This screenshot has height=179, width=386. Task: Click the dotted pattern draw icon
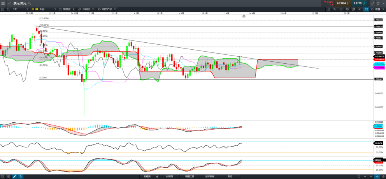coord(347,9)
